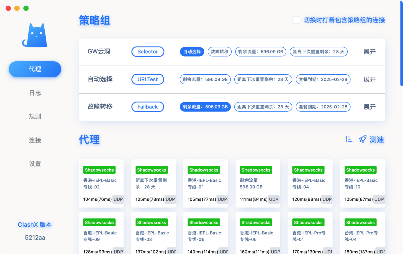Select proxy card 香港-IEPL-Basic专线-02
Image resolution: width=403 pixels, height=254 pixels.
101,183
